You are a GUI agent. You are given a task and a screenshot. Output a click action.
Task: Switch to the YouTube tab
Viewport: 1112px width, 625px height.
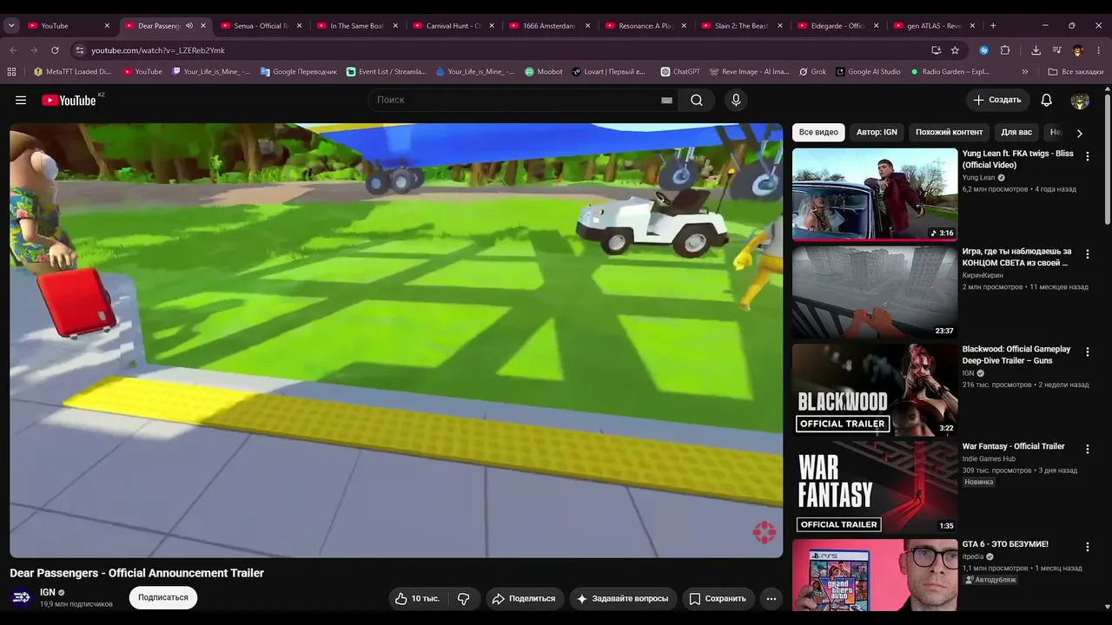(69, 26)
